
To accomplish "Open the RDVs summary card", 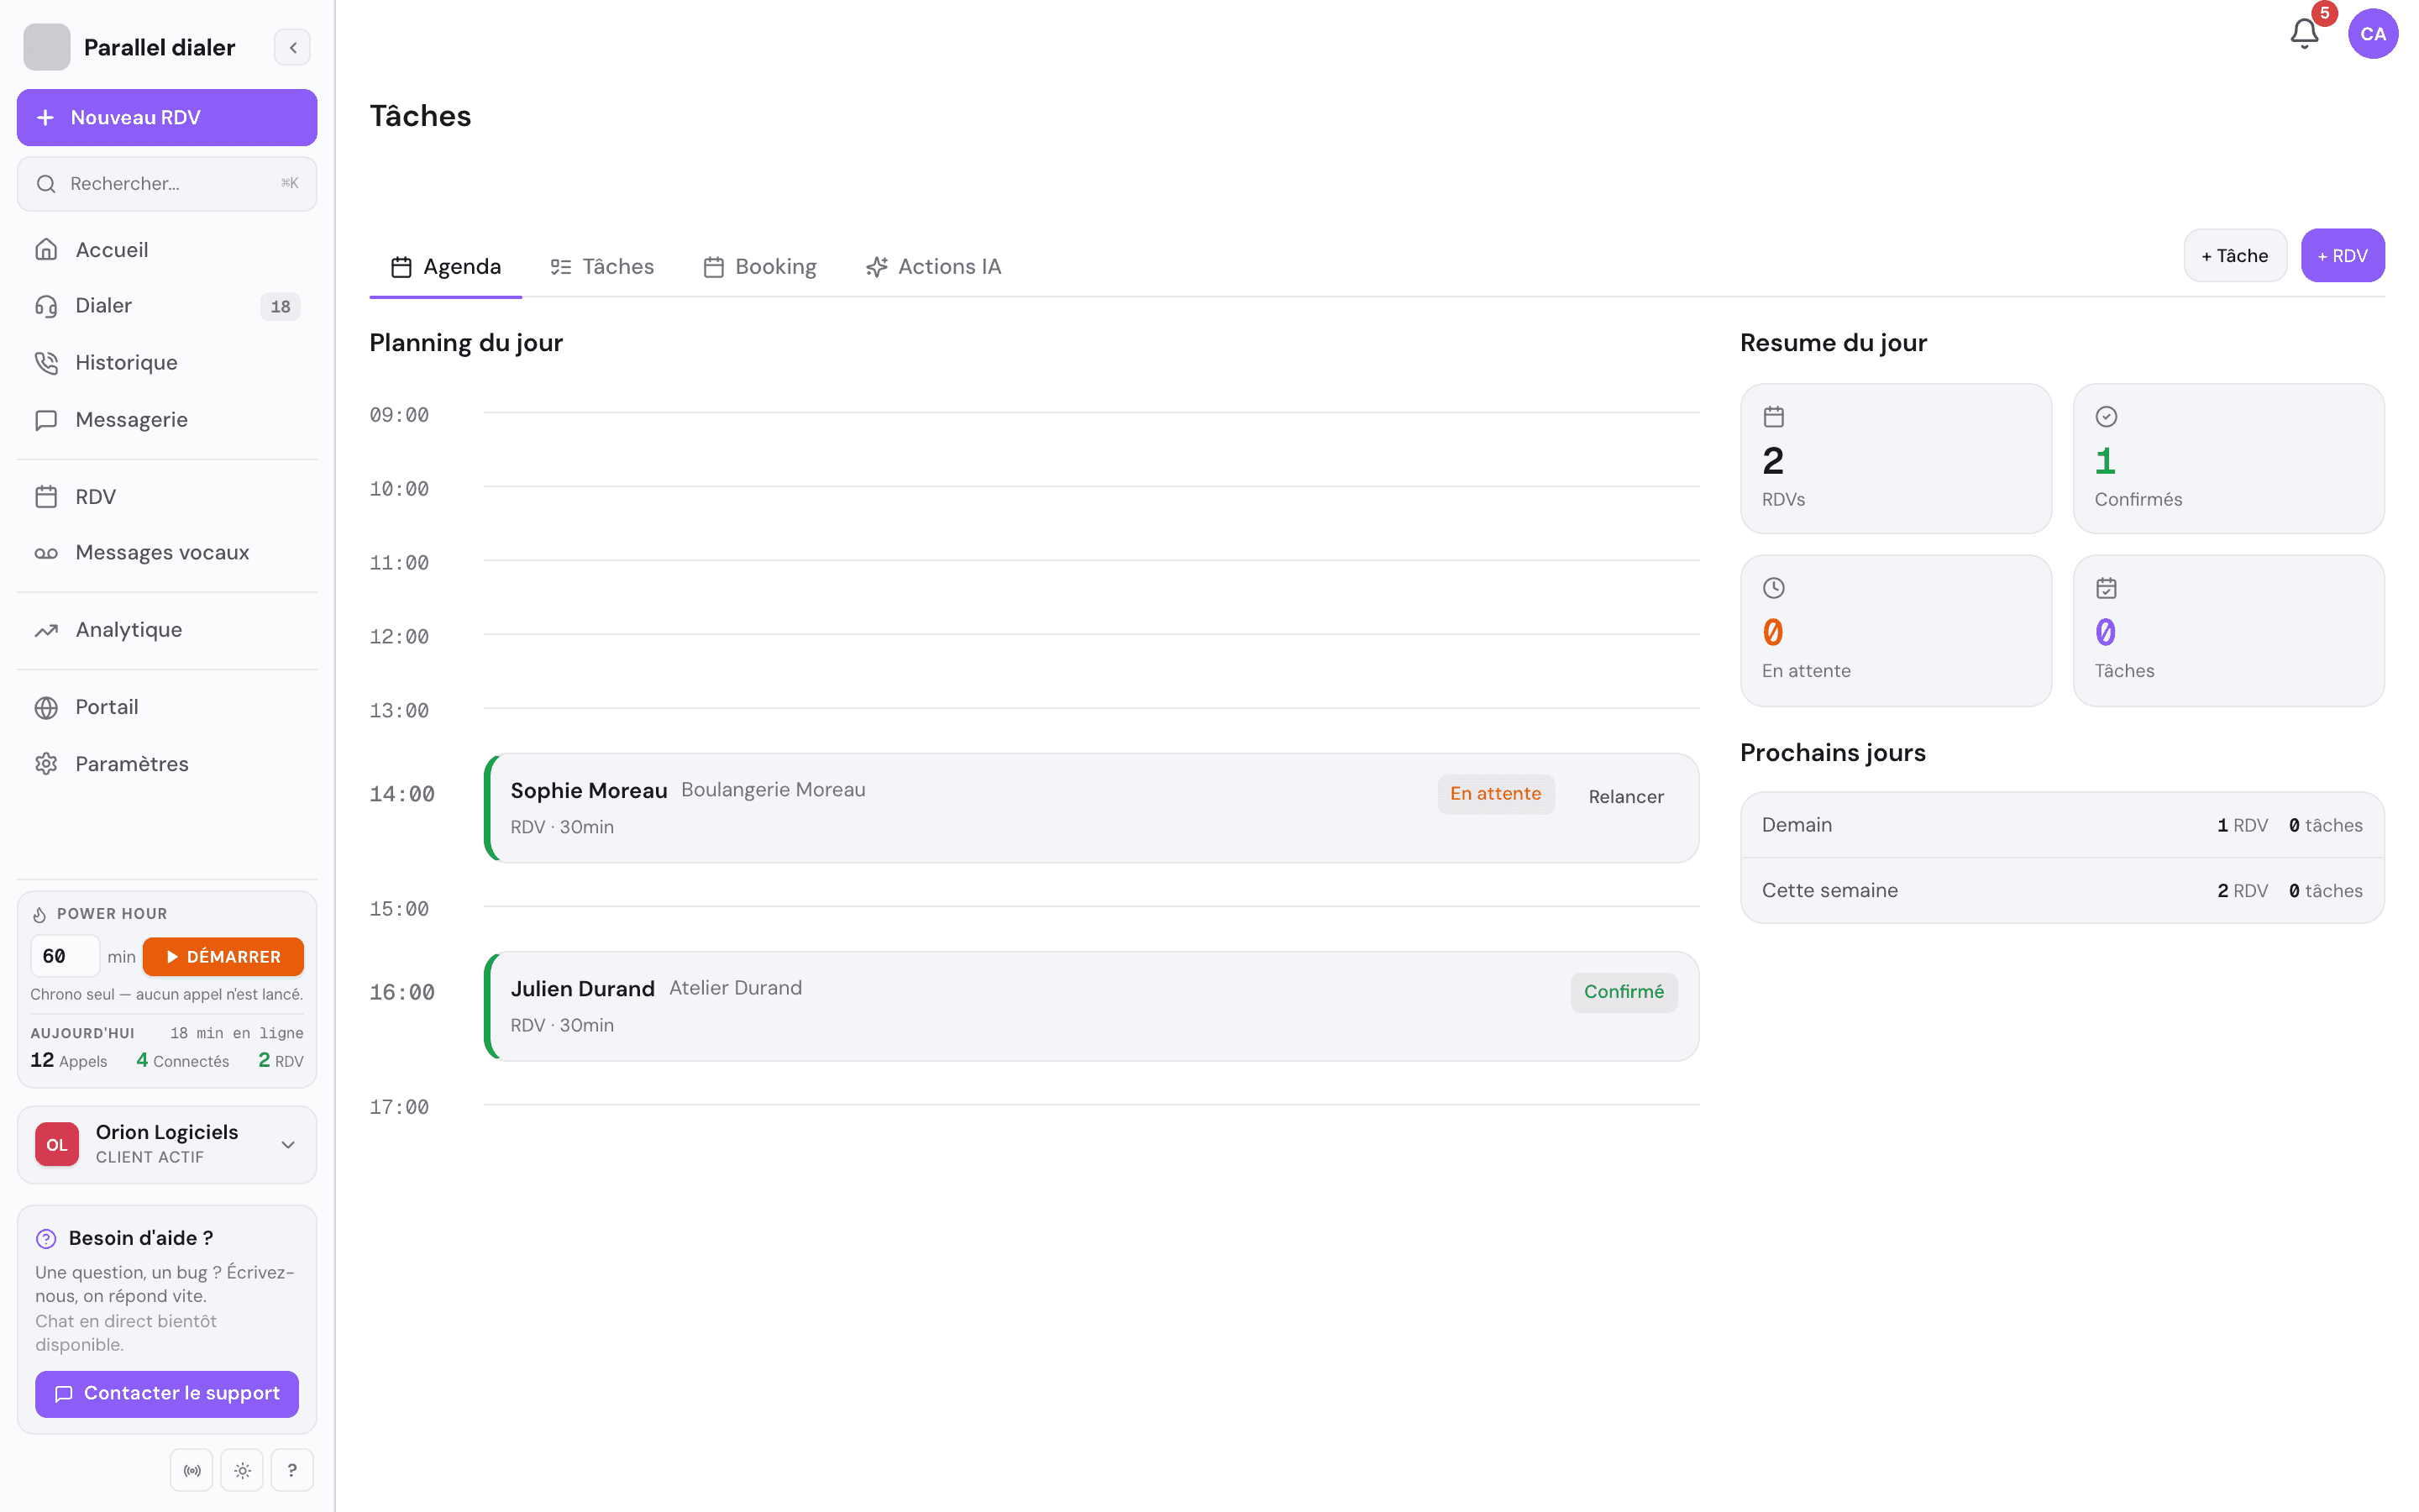I will pyautogui.click(x=1895, y=458).
